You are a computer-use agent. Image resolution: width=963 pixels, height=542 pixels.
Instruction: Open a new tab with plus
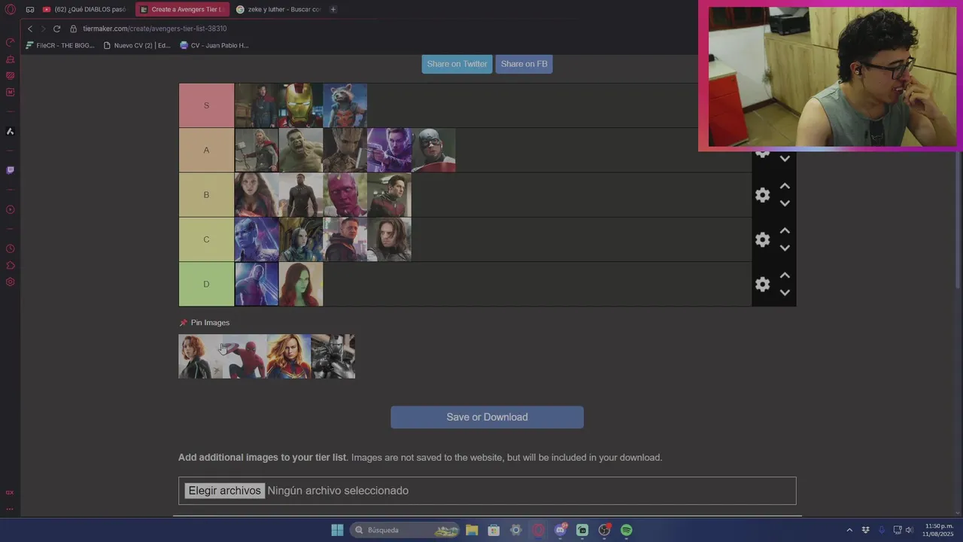[x=333, y=10]
